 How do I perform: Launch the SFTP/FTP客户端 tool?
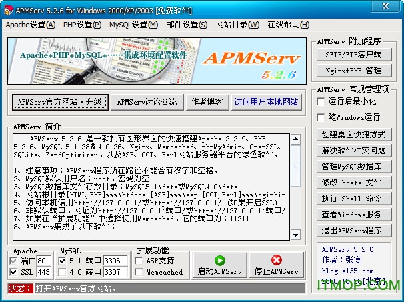(x=354, y=55)
